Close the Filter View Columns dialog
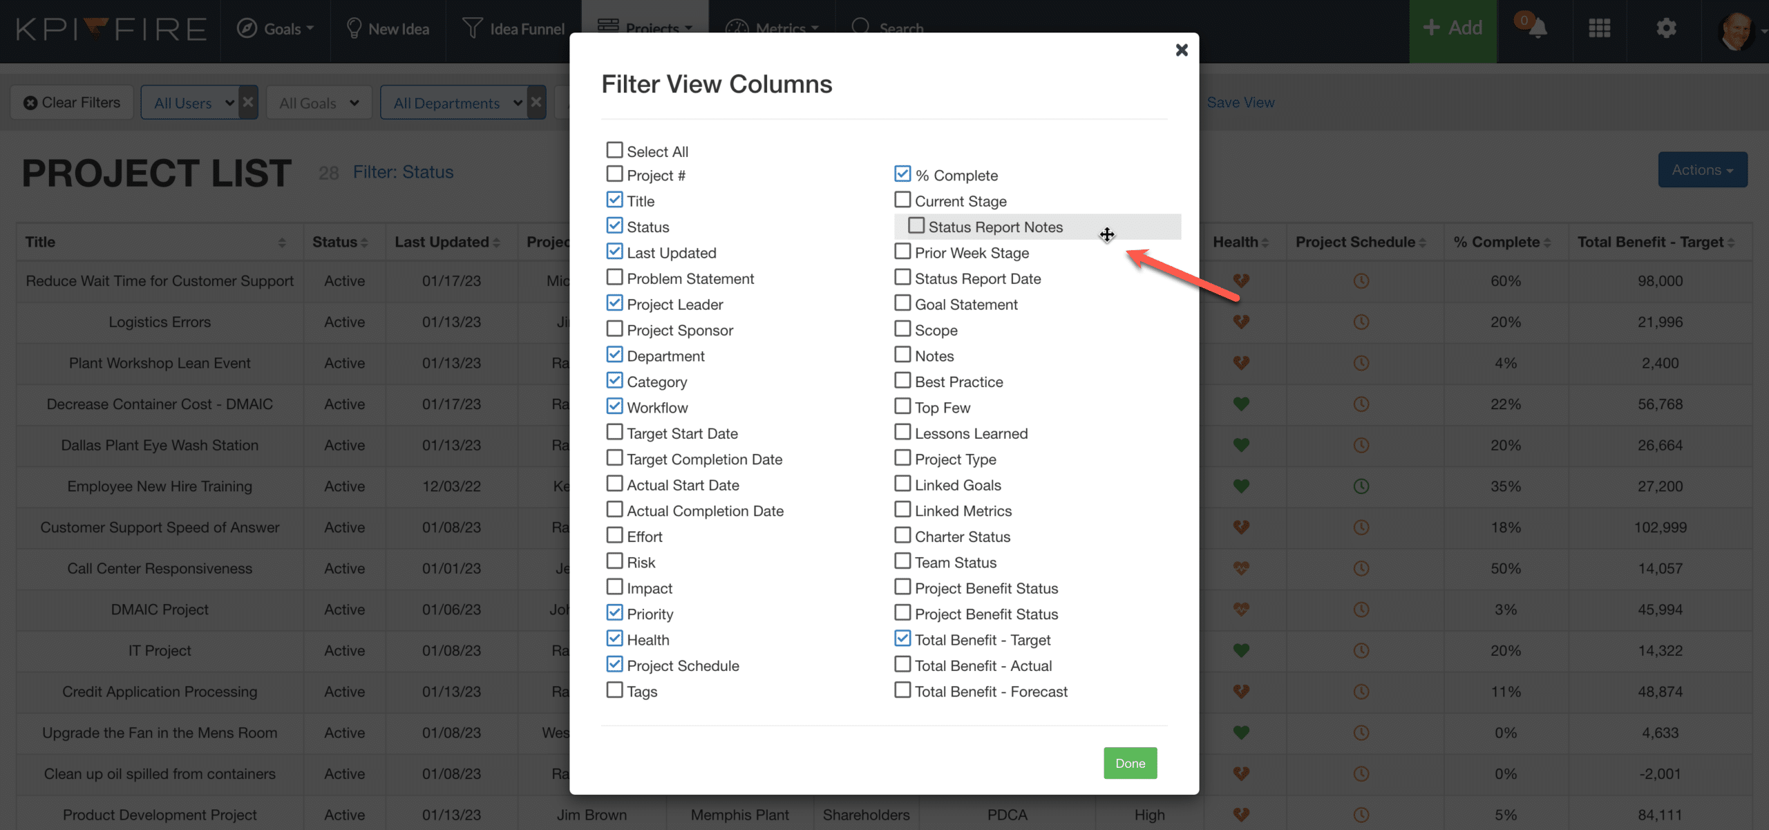 [1182, 50]
